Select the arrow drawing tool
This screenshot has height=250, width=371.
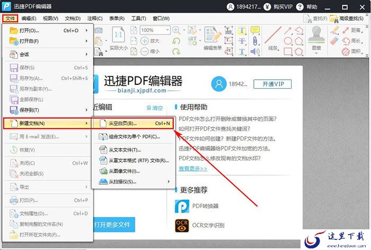[x=288, y=30]
